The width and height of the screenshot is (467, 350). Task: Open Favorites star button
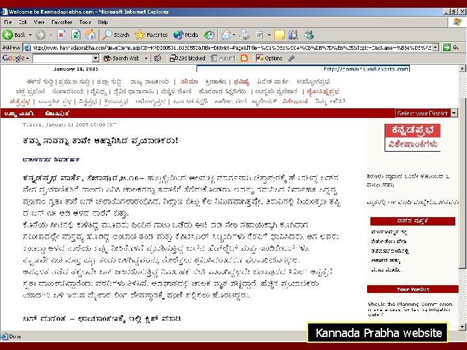click(x=151, y=35)
